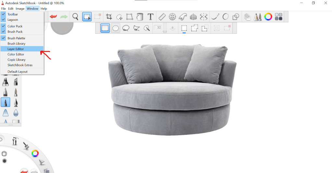This screenshot has width=332, height=173.
Task: Open the Edit menu
Action: point(11,8)
